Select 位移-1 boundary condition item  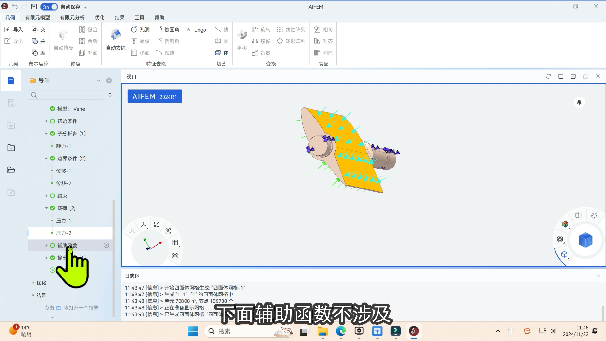point(63,171)
